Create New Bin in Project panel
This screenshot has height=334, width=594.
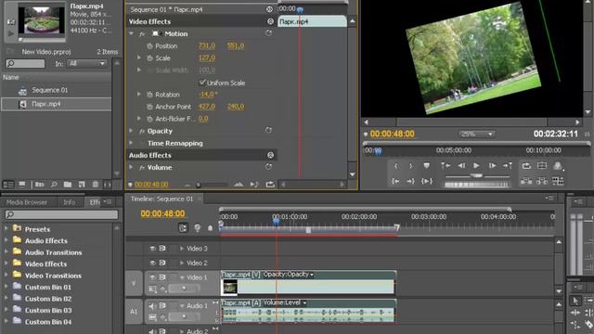68,185
